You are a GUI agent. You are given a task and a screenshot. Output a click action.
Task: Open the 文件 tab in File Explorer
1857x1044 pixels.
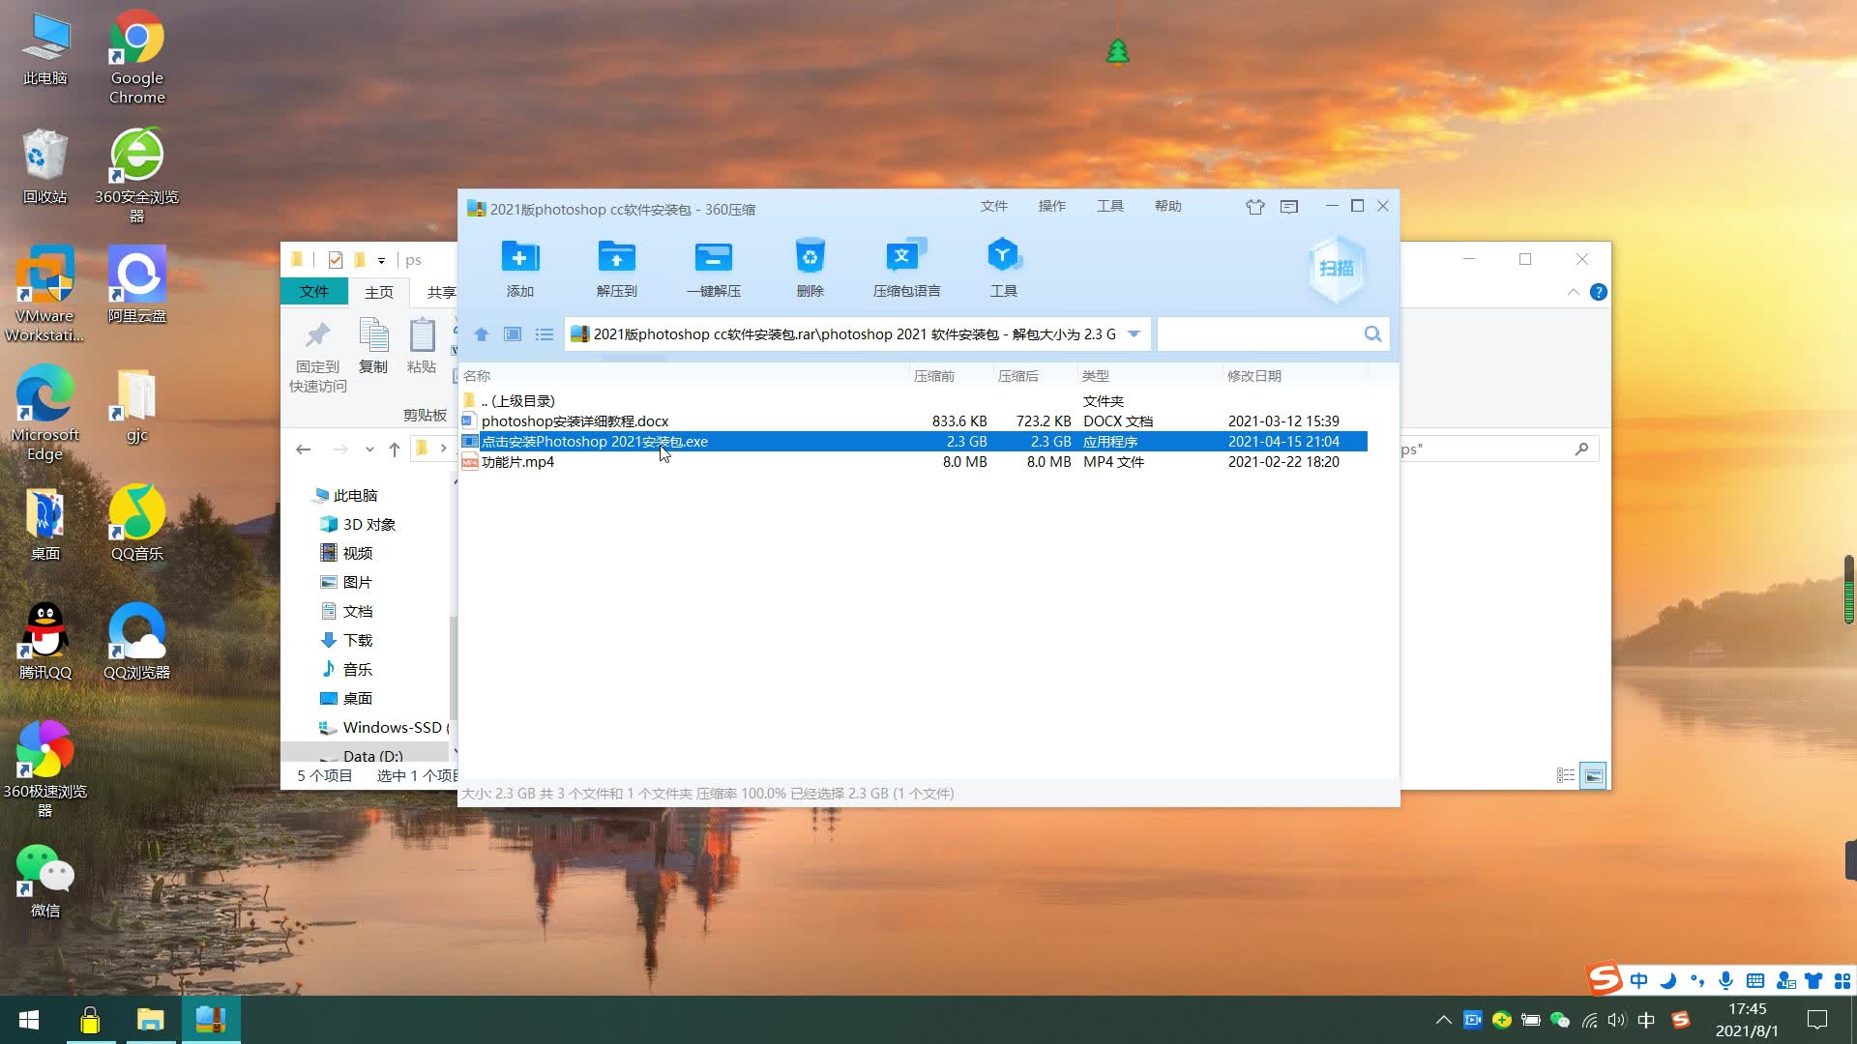[313, 292]
